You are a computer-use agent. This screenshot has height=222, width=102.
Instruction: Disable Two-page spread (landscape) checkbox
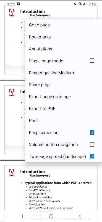[92, 157]
